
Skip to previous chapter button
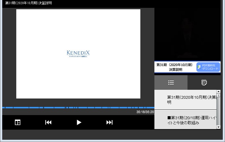pos(48,122)
